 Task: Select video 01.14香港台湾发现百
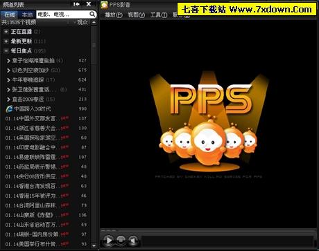pos(46,186)
